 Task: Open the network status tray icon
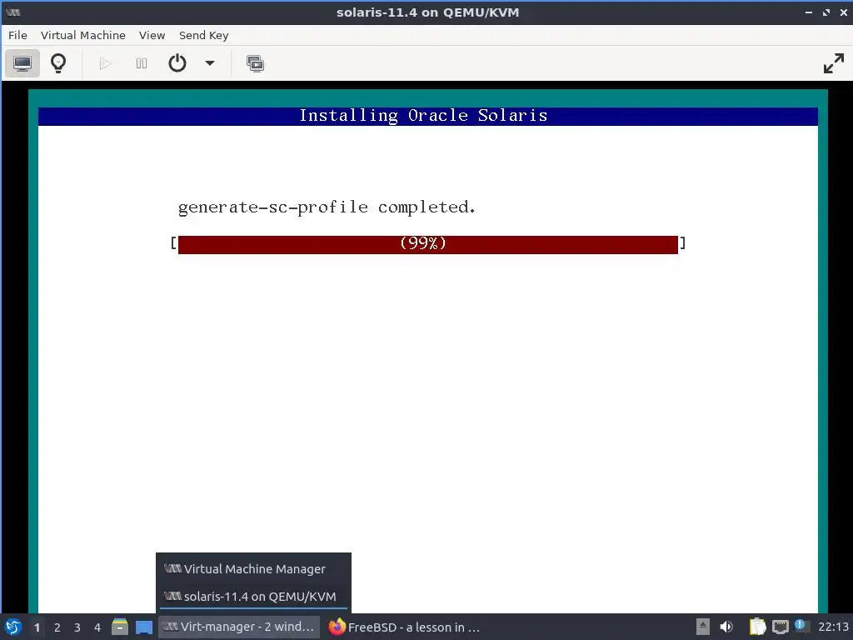tap(780, 627)
